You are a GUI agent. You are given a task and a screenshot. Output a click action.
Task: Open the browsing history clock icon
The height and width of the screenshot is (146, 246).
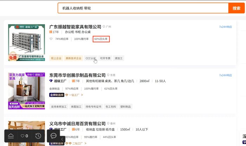38,136
